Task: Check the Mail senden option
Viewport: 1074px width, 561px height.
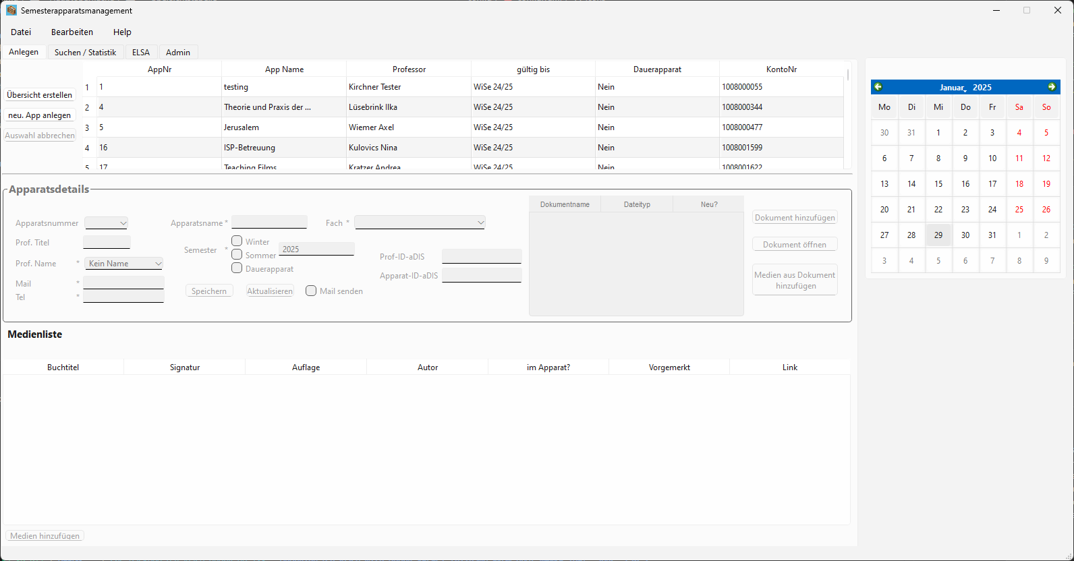Action: pyautogui.click(x=311, y=291)
